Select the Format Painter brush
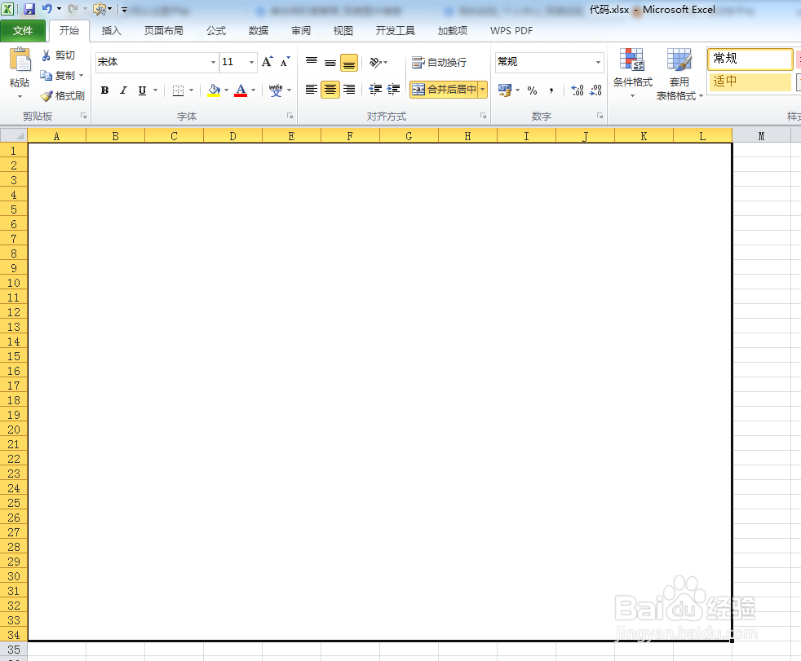The height and width of the screenshot is (661, 801). pyautogui.click(x=62, y=96)
